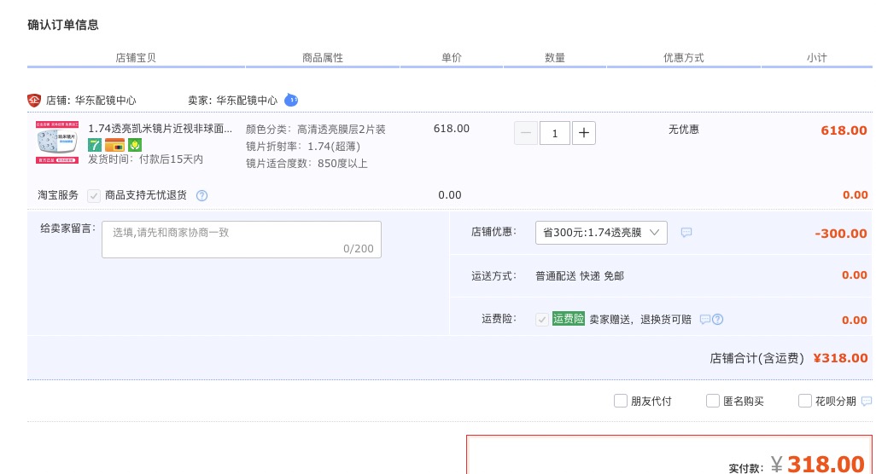Open seller link 华东配镜中心 after 卖家

247,101
